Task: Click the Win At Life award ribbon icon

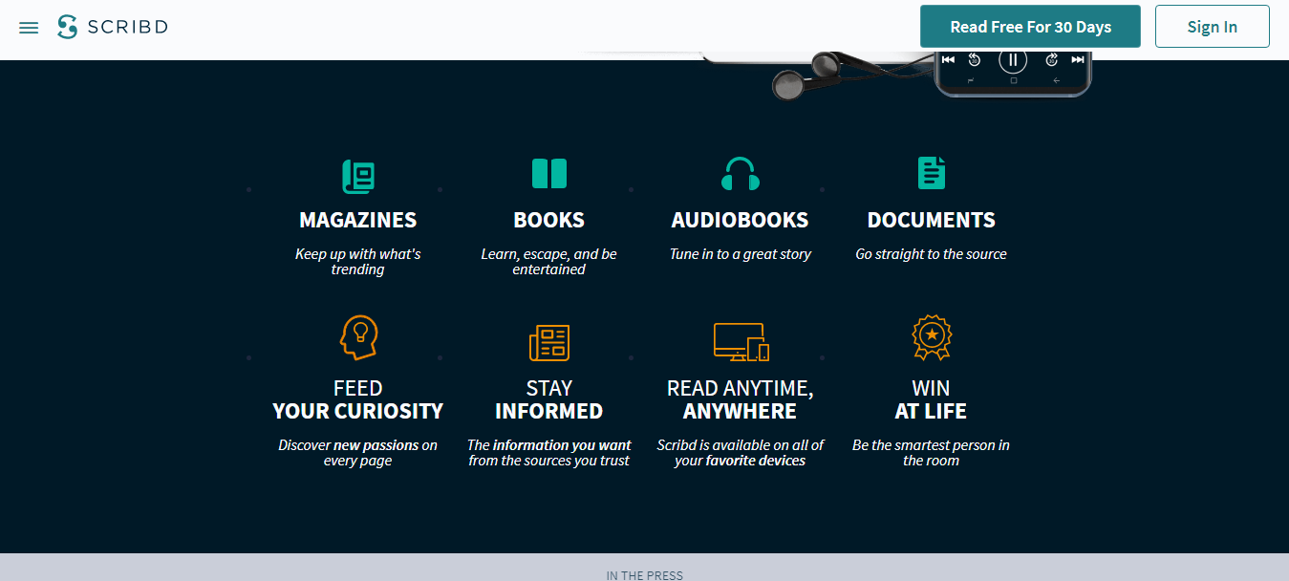Action: click(x=931, y=337)
